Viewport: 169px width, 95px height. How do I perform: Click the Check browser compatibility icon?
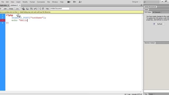pyautogui.click(x=39, y=9)
